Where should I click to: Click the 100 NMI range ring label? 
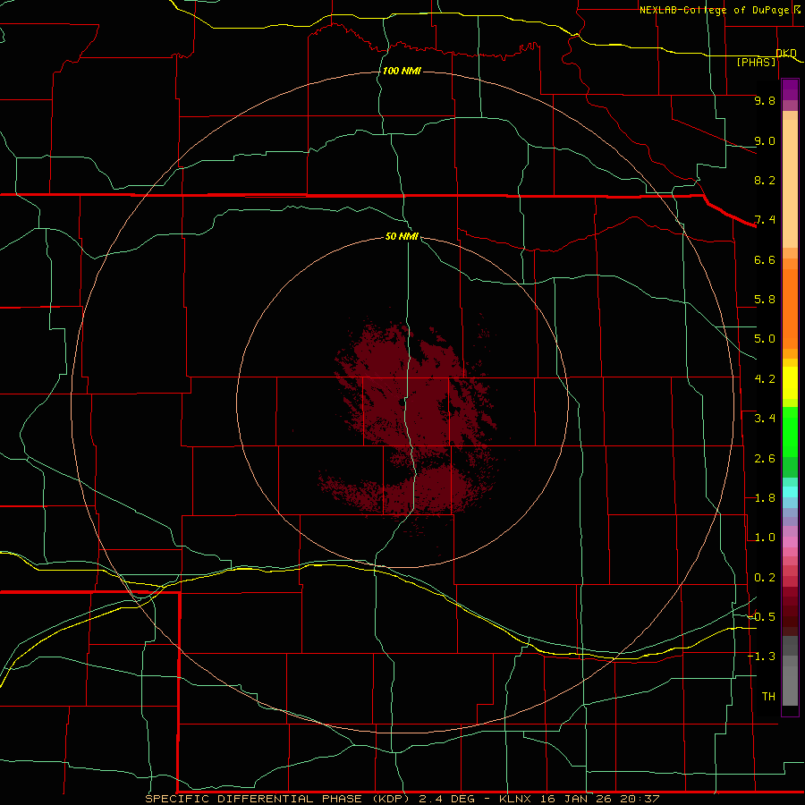click(x=402, y=71)
